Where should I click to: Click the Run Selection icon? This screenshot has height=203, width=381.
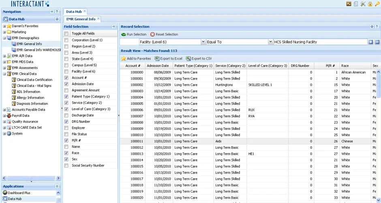click(x=124, y=35)
